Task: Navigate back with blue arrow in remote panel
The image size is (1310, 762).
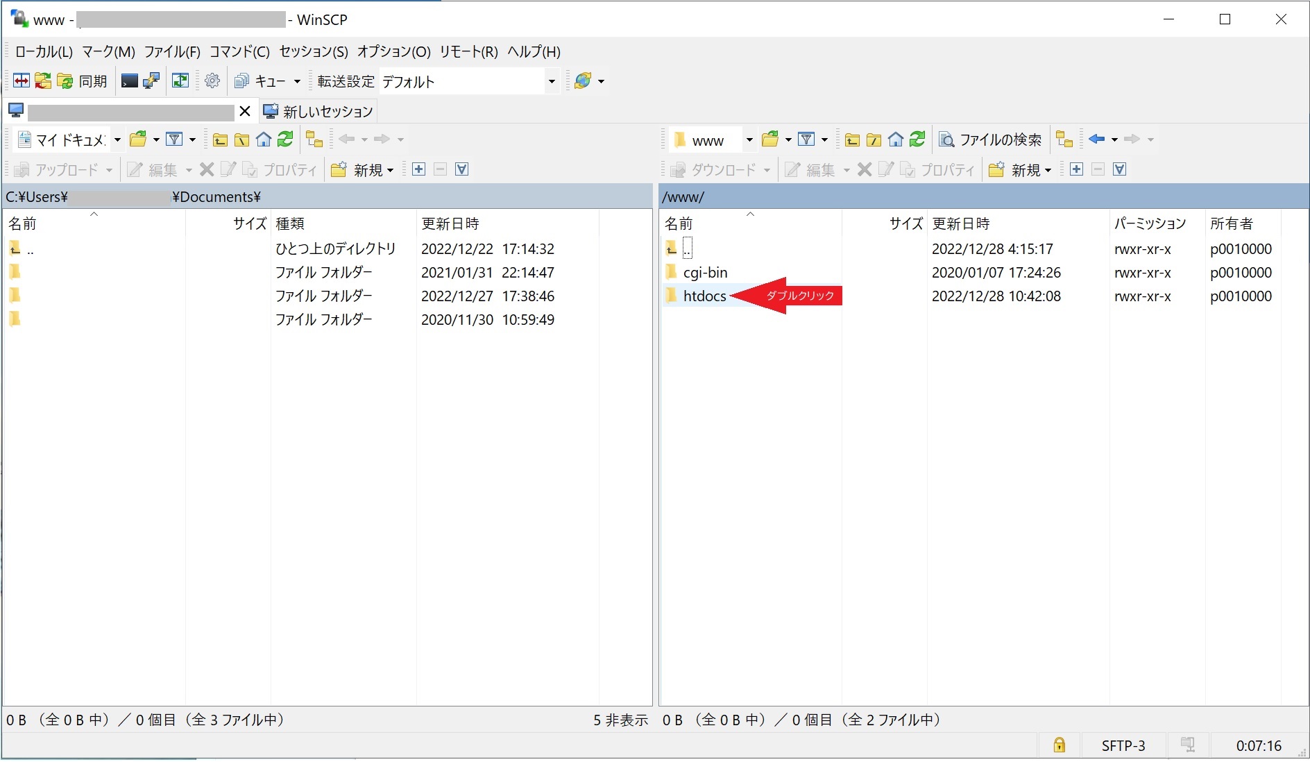Action: 1097,139
